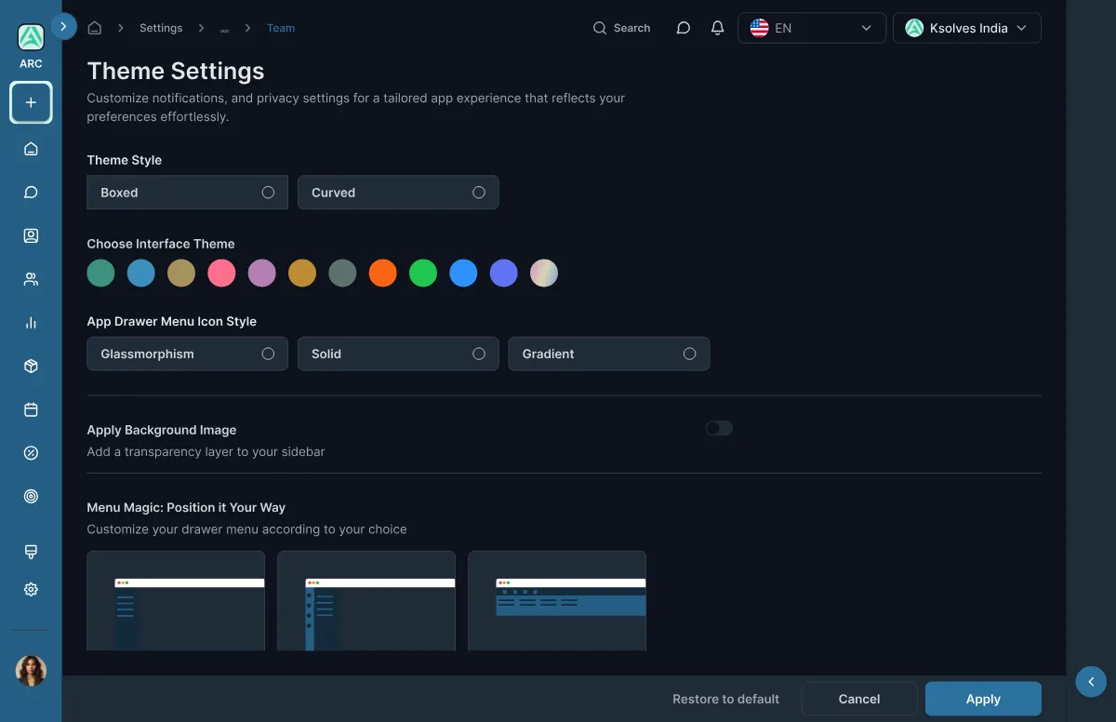Choose the steel blue theme color
The width and height of the screenshot is (1116, 722).
click(x=141, y=273)
